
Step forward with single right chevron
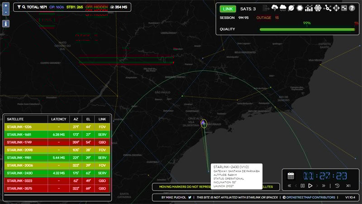point(317,186)
